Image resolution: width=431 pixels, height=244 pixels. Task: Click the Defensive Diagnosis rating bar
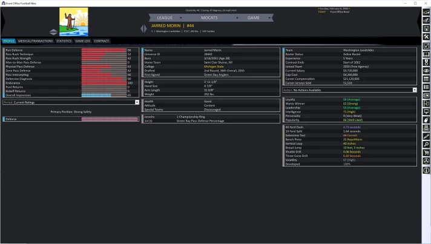click(104, 79)
